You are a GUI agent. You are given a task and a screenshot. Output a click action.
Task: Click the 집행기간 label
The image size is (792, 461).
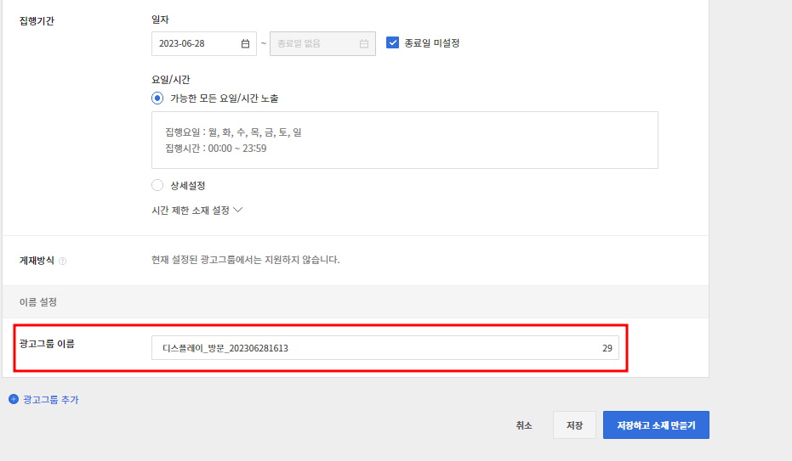37,21
